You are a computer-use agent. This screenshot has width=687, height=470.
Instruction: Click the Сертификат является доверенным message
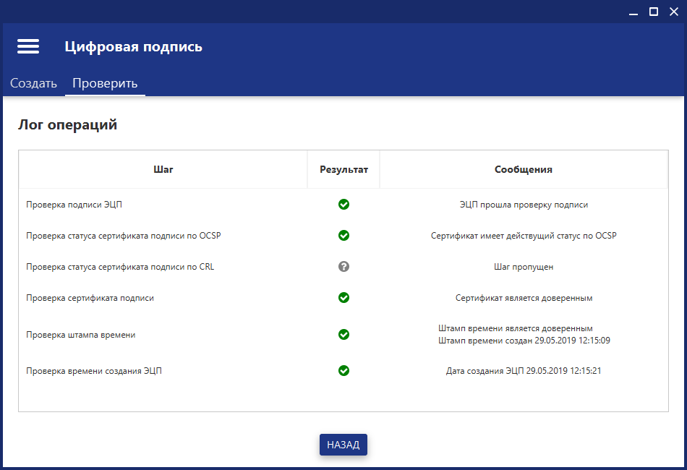click(524, 298)
